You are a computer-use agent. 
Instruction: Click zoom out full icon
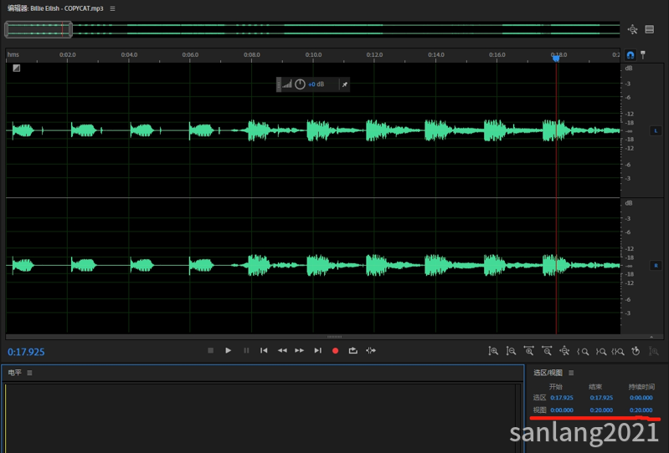coord(564,351)
